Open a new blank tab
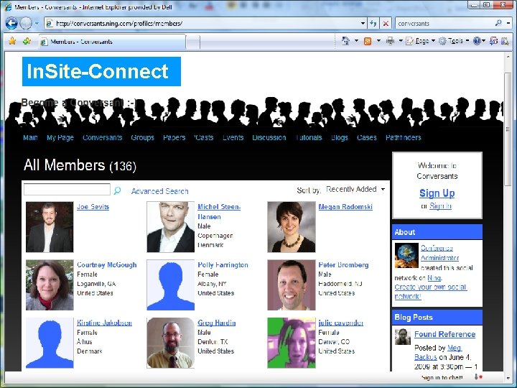The height and width of the screenshot is (388, 517). pyautogui.click(x=193, y=42)
